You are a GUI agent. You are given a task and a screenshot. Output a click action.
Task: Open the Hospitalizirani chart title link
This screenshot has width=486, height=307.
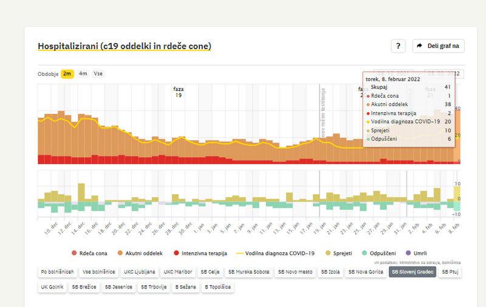(125, 46)
